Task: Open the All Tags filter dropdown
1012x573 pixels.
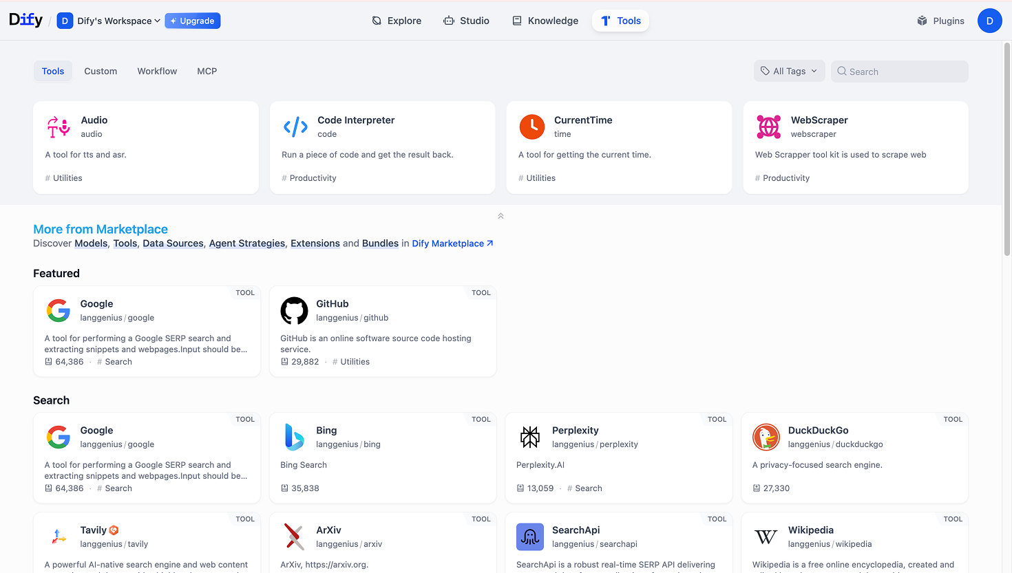Action: click(789, 71)
